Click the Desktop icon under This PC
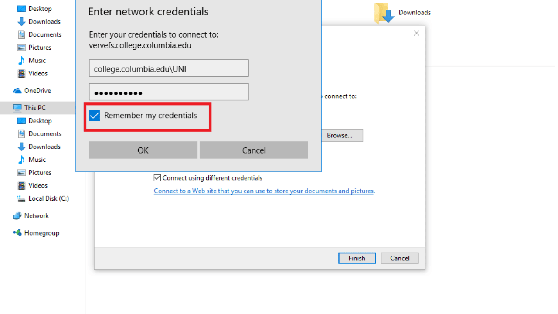Image resolution: width=558 pixels, height=314 pixels. (21, 121)
